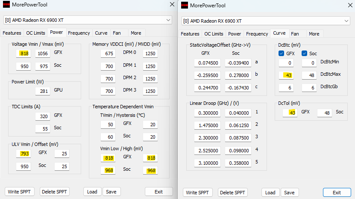Open Frequency tab in right window
355x199 pixels.
point(257,34)
